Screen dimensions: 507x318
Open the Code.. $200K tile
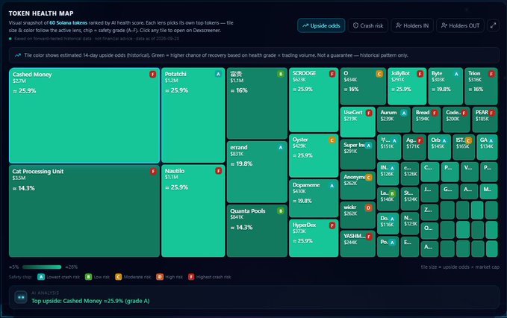[456, 119]
